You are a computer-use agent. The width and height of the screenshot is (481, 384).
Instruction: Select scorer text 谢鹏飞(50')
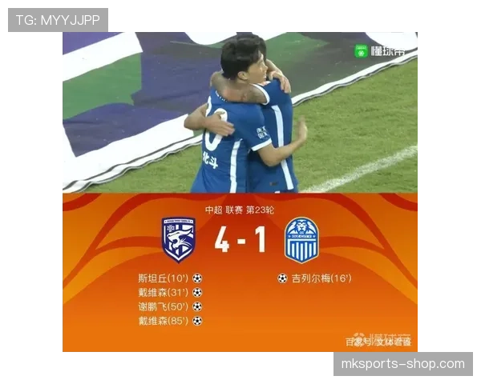pyautogui.click(x=163, y=306)
